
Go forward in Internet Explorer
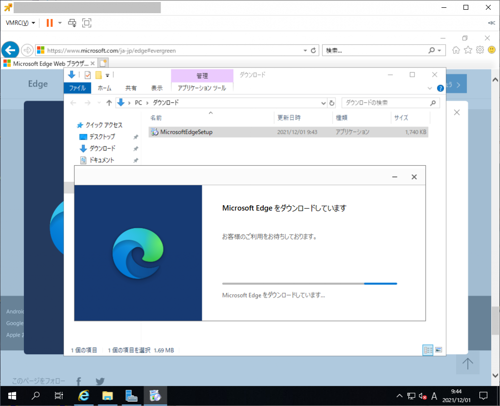[27, 50]
